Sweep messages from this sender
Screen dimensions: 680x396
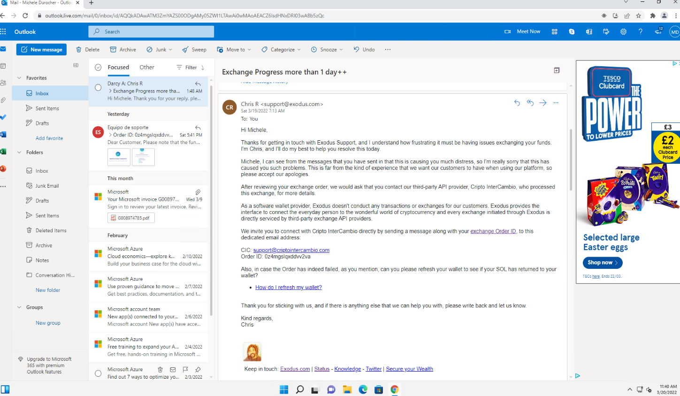194,49
